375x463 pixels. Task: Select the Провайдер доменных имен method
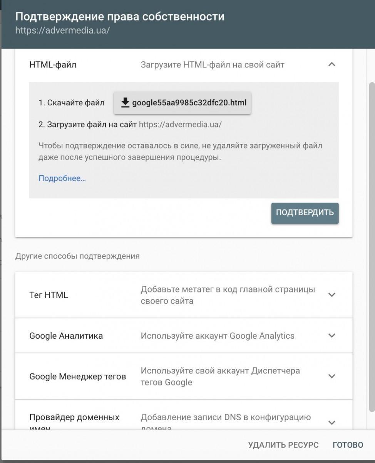(74, 417)
